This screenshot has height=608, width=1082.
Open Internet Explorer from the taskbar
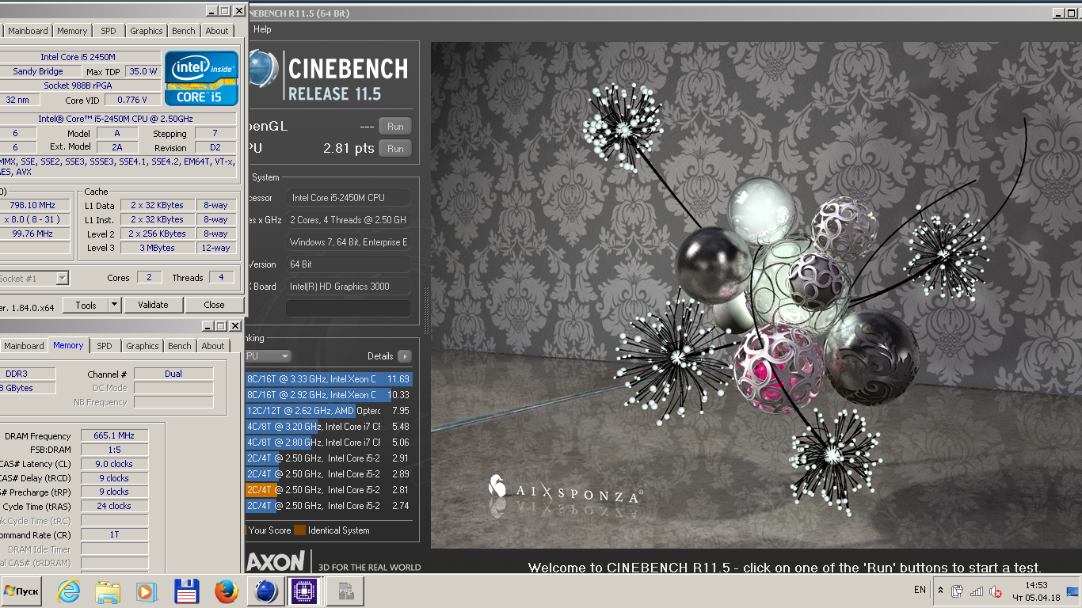(x=69, y=591)
